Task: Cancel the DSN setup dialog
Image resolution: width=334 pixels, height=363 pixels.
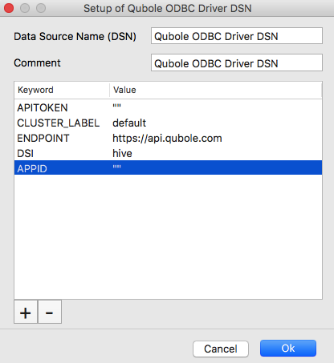Action: (221, 349)
